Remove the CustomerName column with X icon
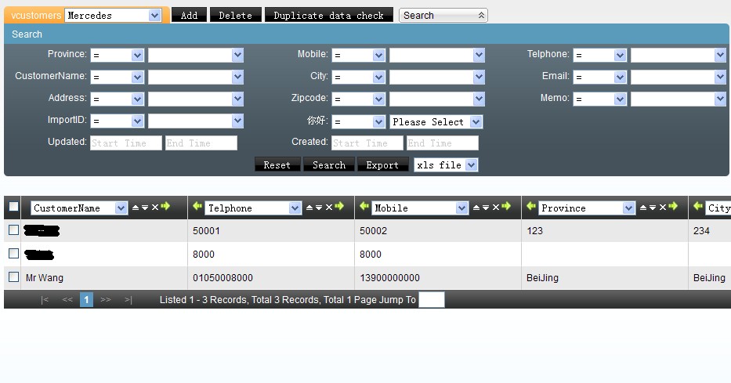This screenshot has width=731, height=383. pos(155,208)
